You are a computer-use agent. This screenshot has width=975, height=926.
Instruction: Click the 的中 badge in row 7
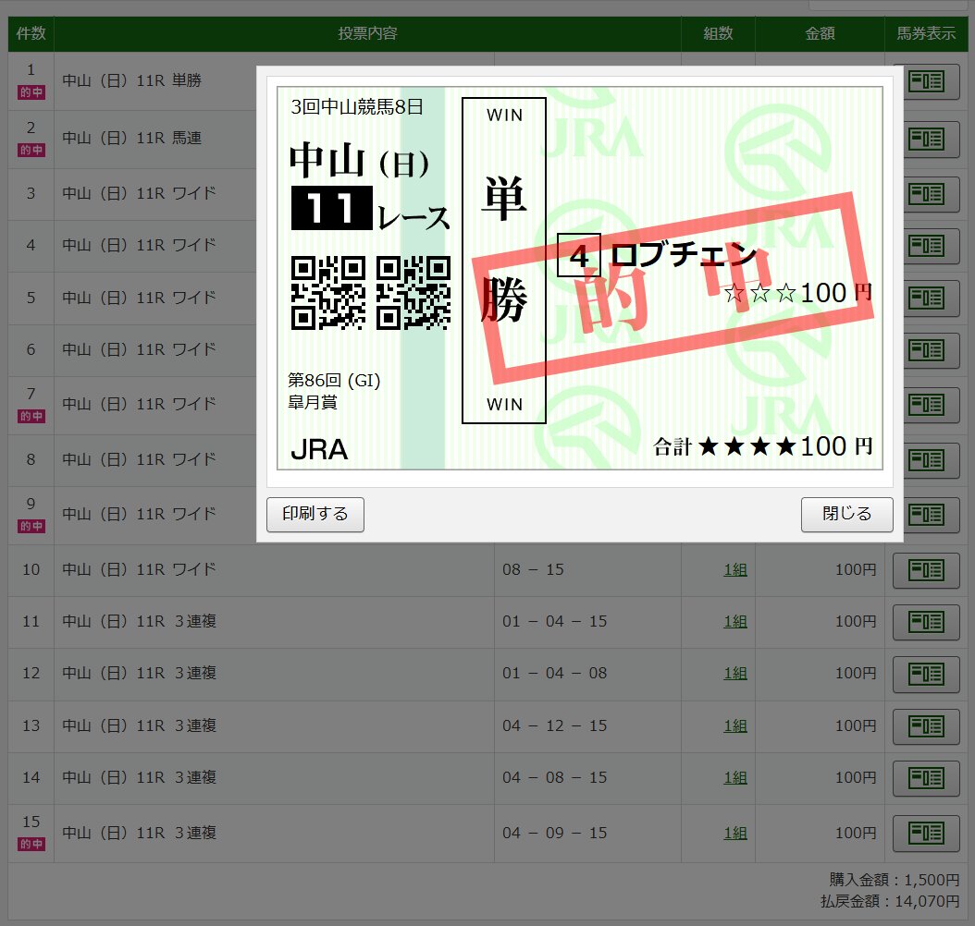pyautogui.click(x=31, y=416)
